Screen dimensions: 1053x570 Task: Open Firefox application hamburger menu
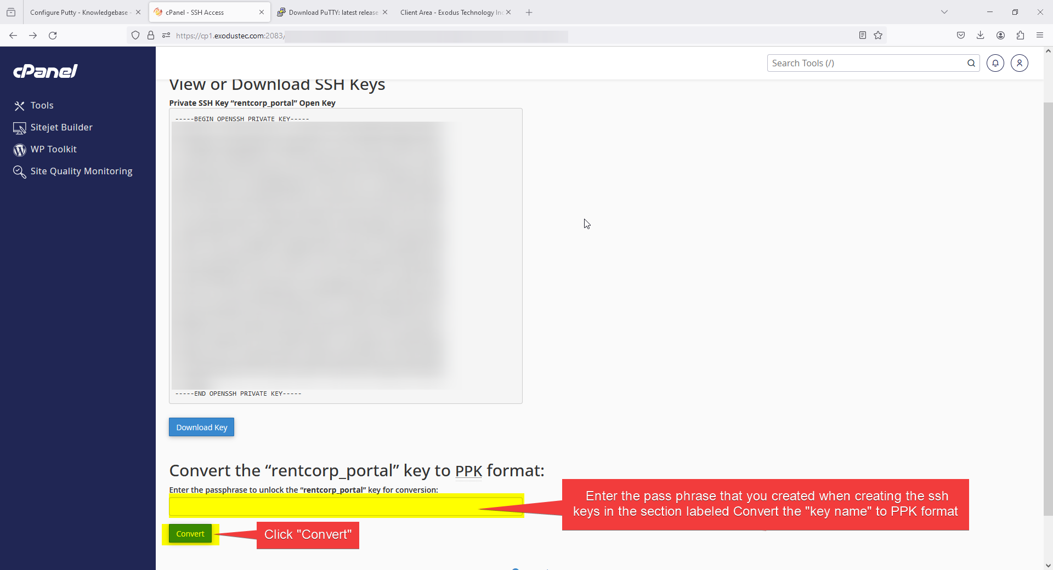click(x=1039, y=36)
